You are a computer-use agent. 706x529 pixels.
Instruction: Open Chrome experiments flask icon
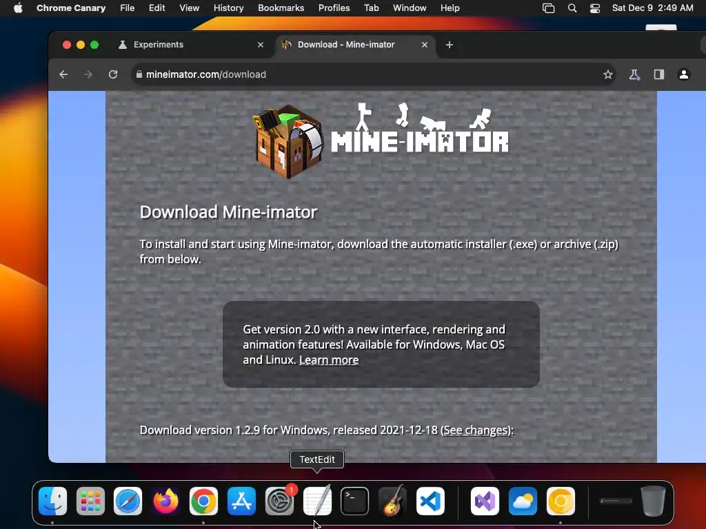(634, 74)
